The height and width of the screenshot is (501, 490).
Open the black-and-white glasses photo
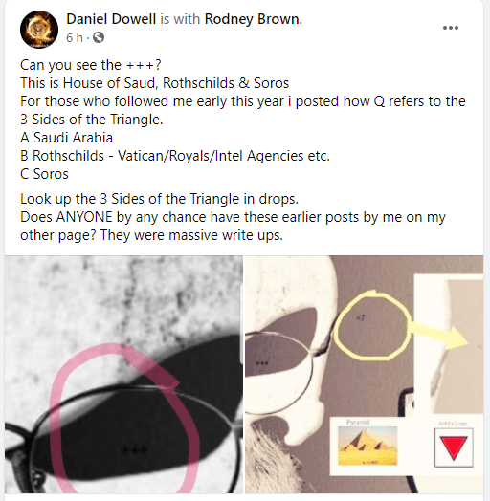pos(123,374)
